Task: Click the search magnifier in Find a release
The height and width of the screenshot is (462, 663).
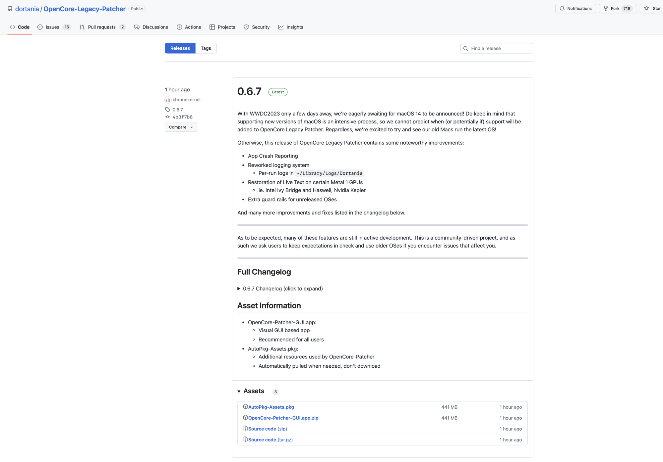Action: 466,48
